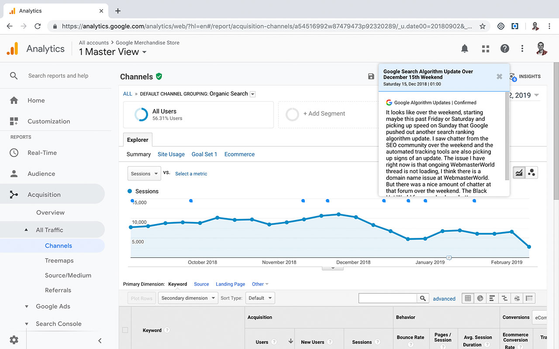The height and width of the screenshot is (349, 559).
Task: Open the Master View account dropdown
Action: 113,52
